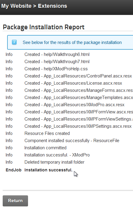This screenshot has width=133, height=210.
Task: Select the XModPro.ascx.resx created line
Action: click(74, 105)
